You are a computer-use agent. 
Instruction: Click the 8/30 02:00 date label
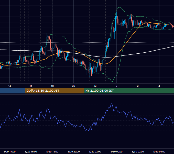pyautogui.click(x=138, y=151)
